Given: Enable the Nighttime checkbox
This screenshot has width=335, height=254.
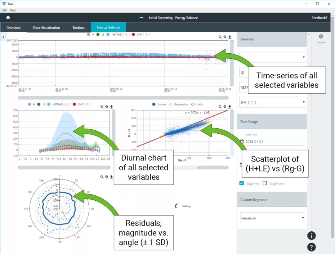Looking at the screenshot, I should (265, 183).
